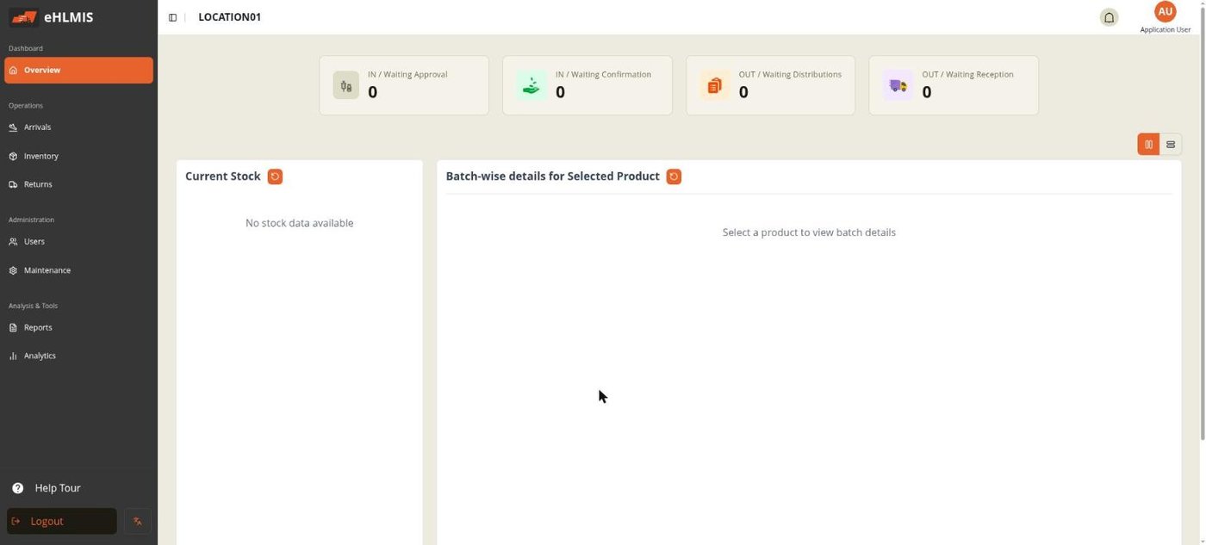Viewport: 1206px width, 545px height.
Task: Click the Help Tour question icon
Action: 17,488
